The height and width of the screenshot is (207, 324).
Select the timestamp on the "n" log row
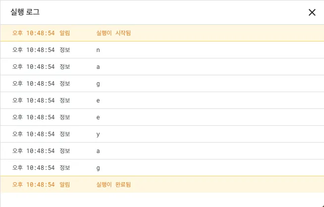pos(33,50)
